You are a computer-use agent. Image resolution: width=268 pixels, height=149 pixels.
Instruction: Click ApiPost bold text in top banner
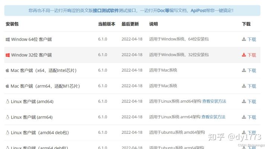tap(198, 10)
